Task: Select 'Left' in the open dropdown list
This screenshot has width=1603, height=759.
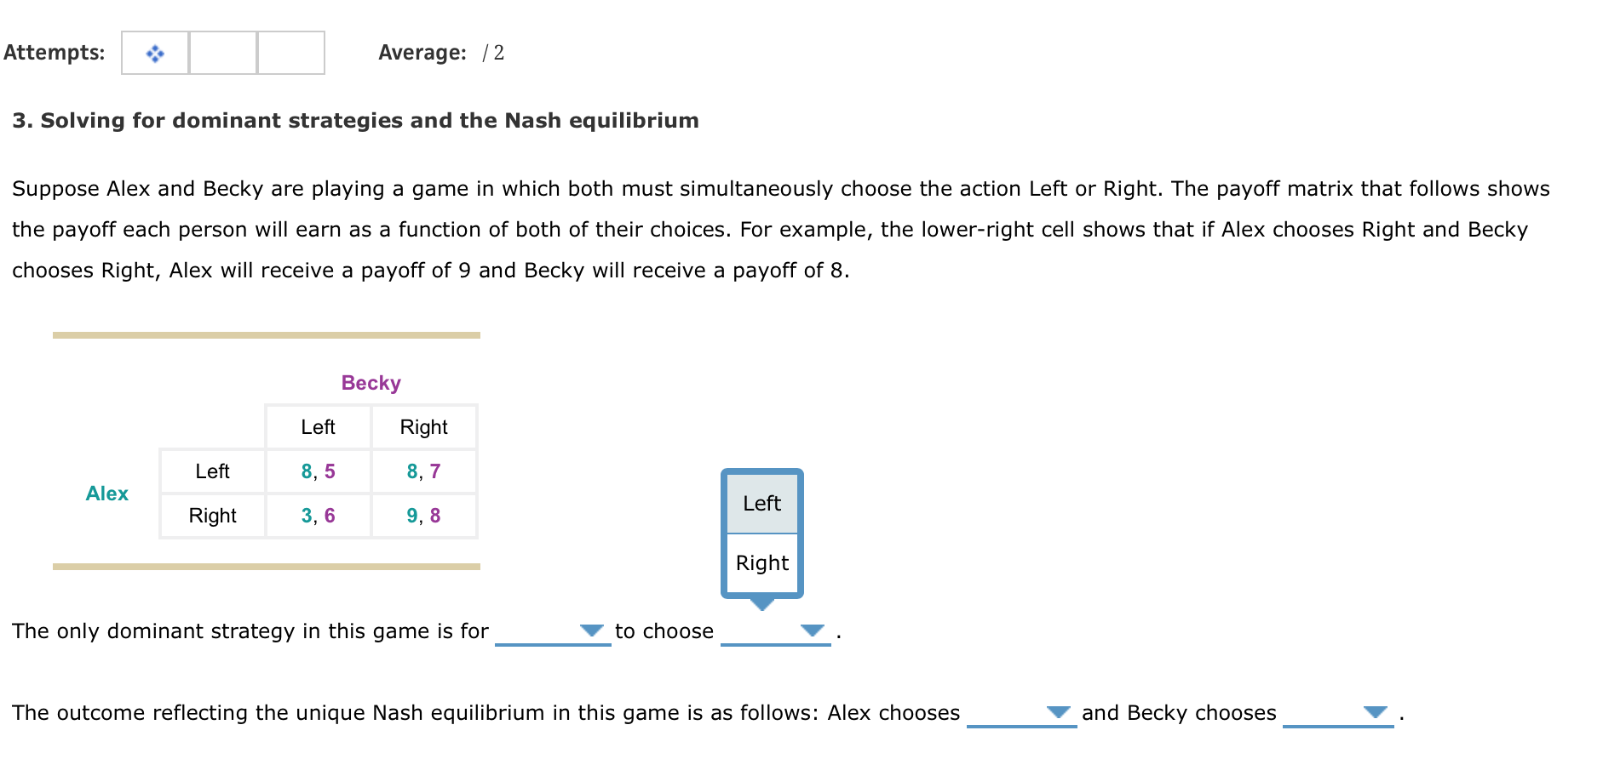Action: coord(762,504)
